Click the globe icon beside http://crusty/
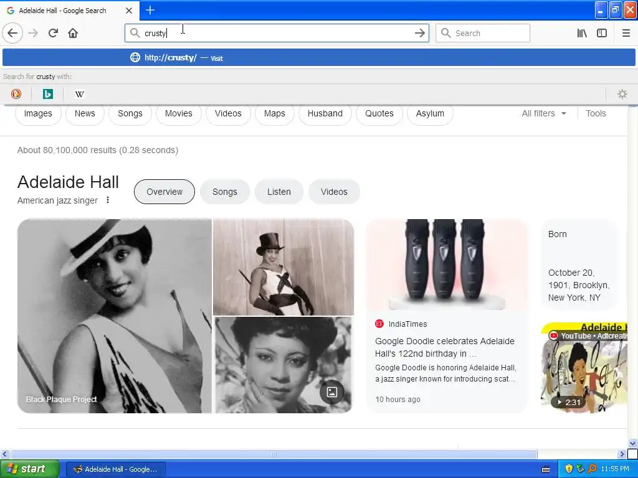638x478 pixels. [135, 57]
